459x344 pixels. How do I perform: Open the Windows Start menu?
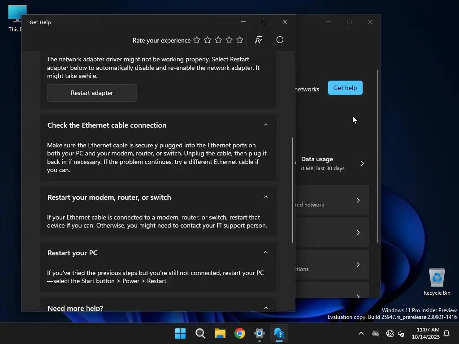[180, 333]
